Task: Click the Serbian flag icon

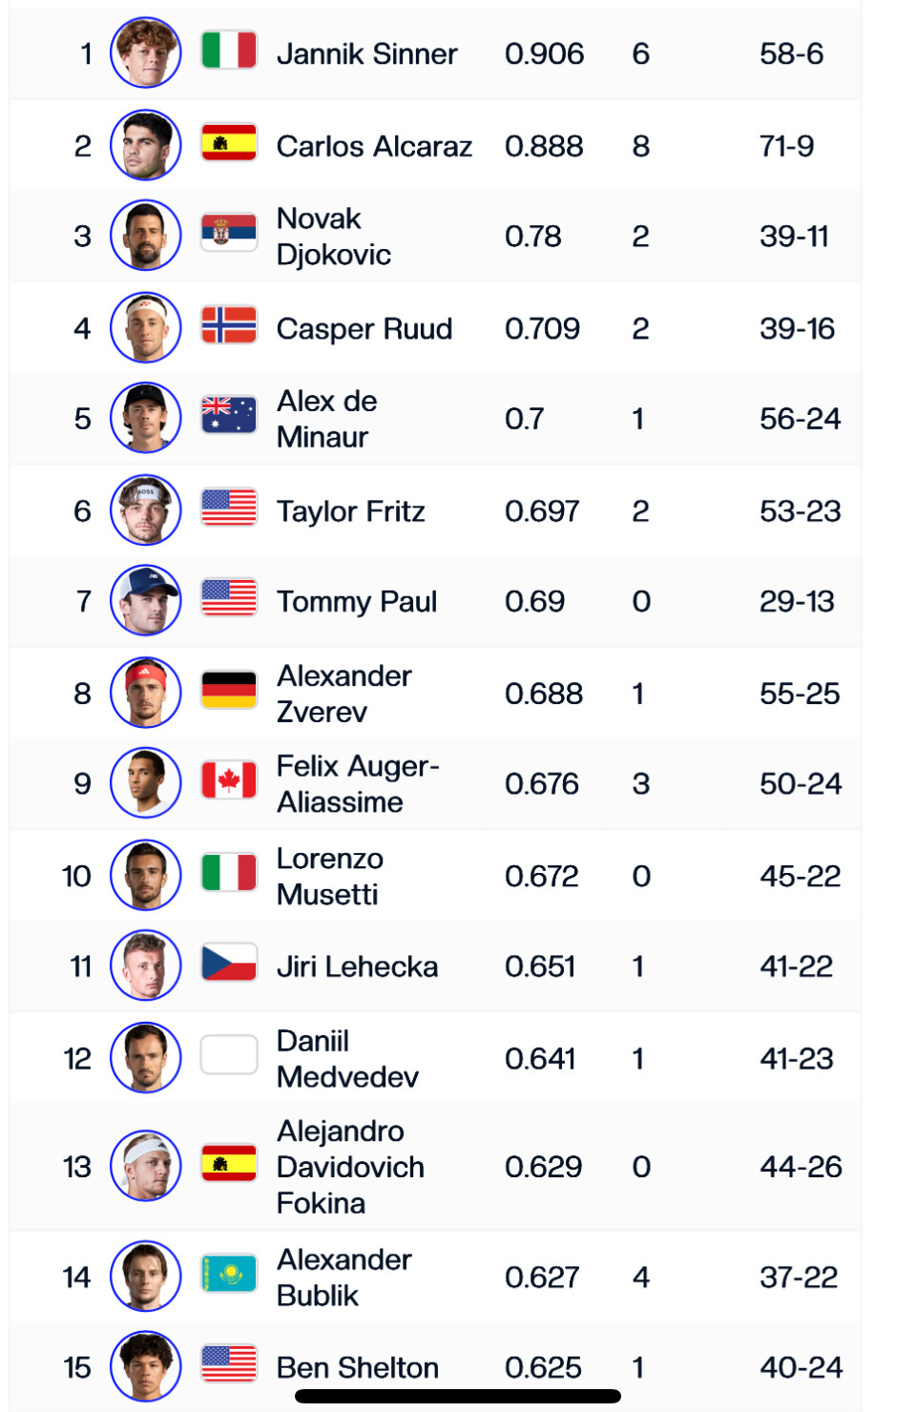Action: coord(229,232)
